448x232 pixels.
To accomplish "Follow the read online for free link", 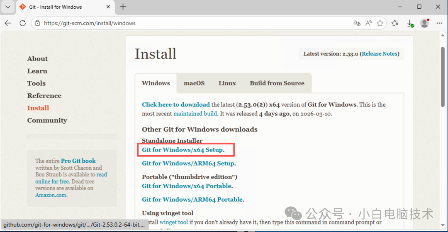I will (x=71, y=178).
